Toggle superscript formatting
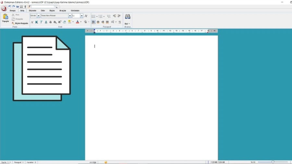This screenshot has width=292, height=164. pyautogui.click(x=60, y=22)
